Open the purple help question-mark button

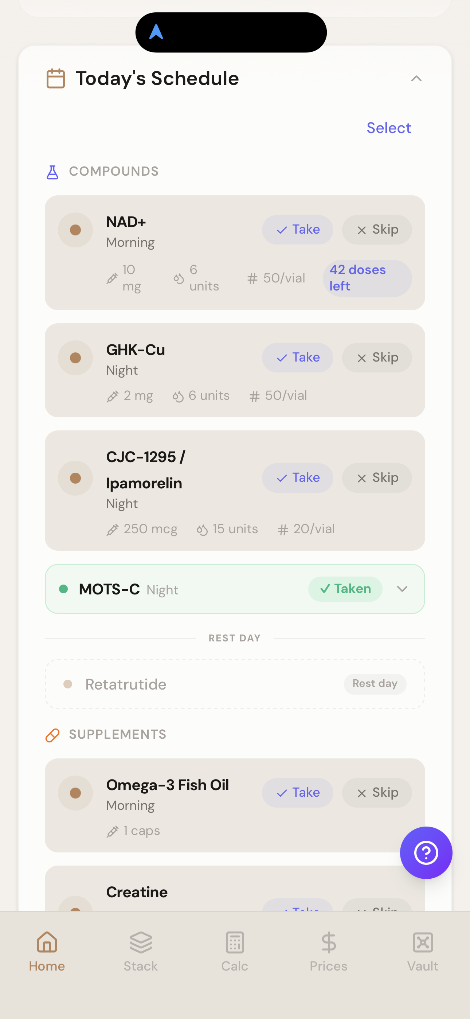[x=426, y=852]
